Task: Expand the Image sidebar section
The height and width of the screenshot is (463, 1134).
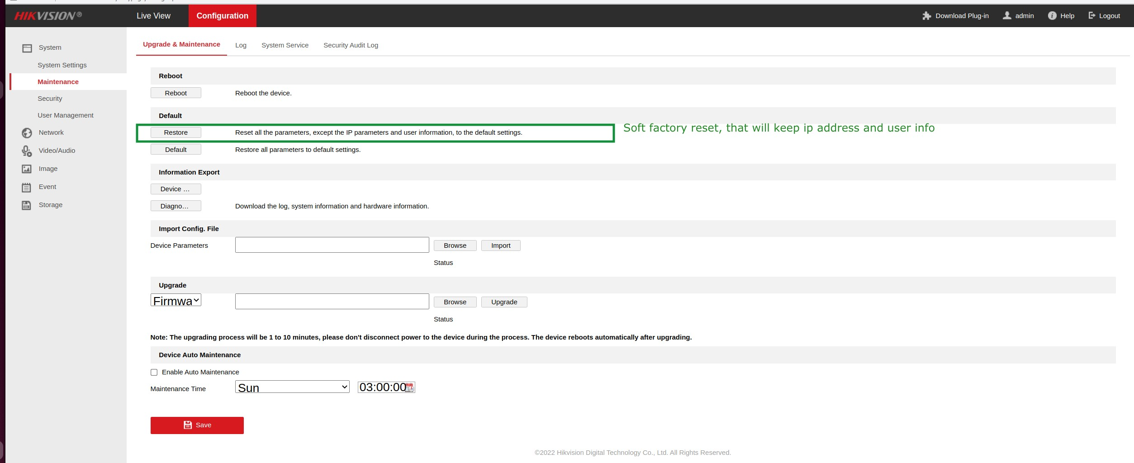Action: point(48,169)
